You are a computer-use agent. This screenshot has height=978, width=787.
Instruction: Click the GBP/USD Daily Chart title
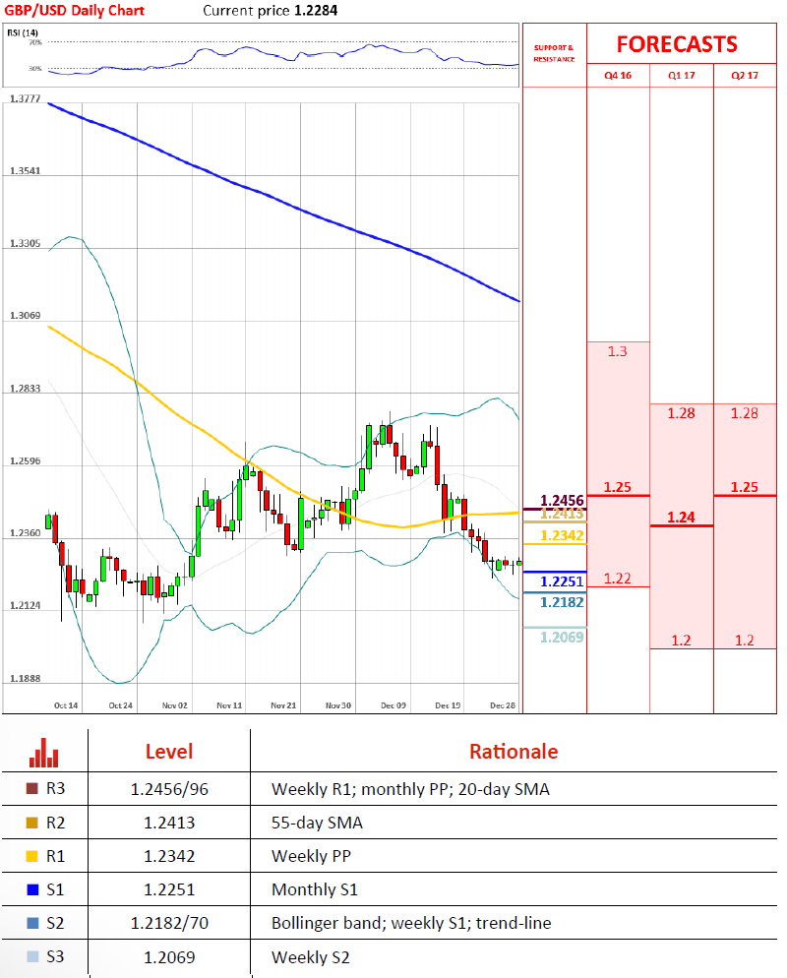74,11
